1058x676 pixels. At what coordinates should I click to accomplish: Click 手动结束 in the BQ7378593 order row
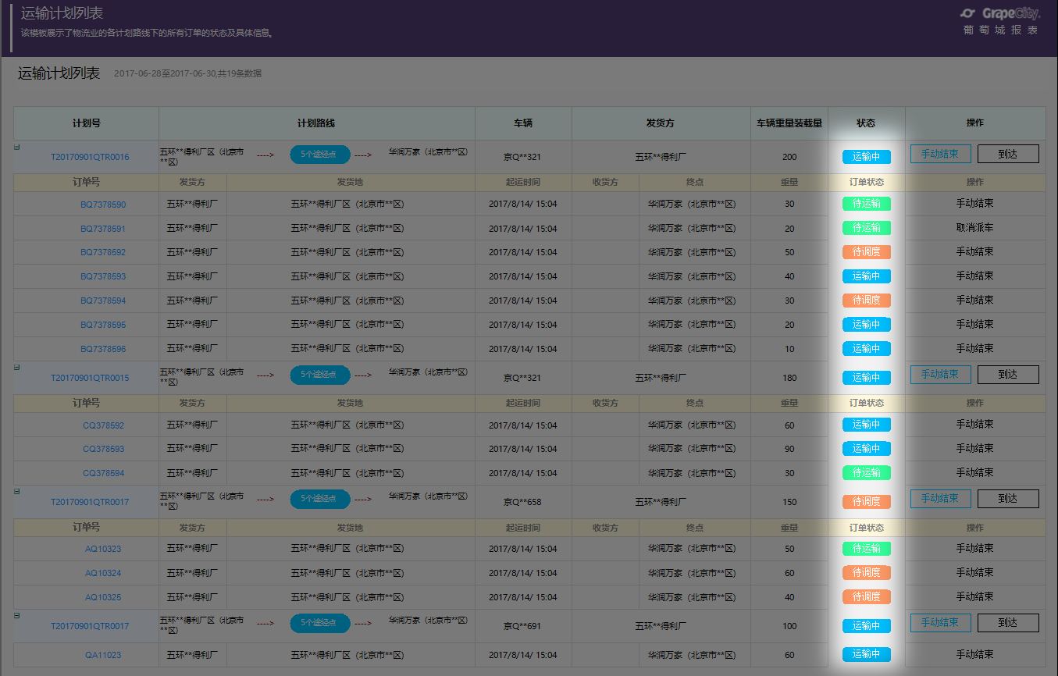(974, 276)
